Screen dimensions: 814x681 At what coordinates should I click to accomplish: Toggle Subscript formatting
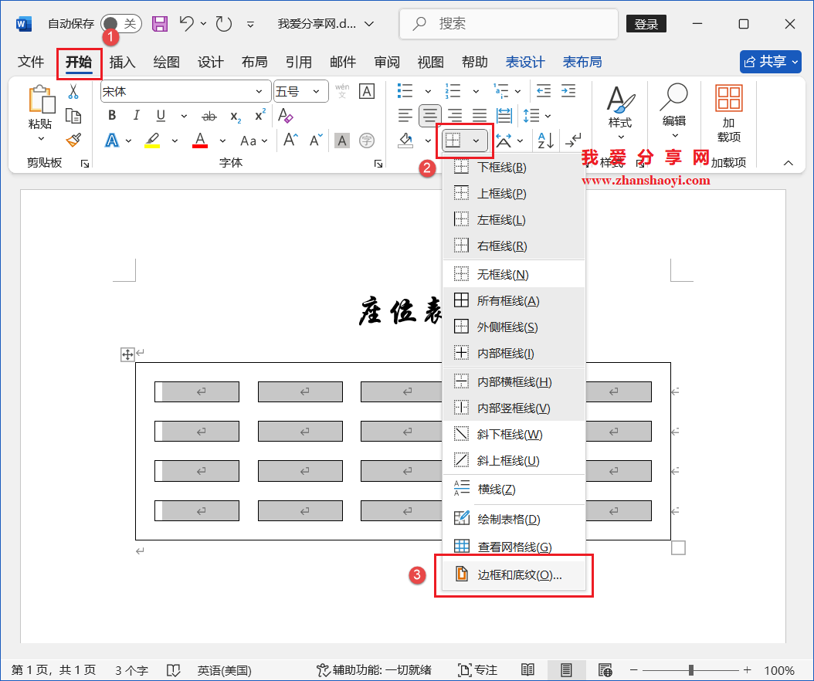(236, 117)
